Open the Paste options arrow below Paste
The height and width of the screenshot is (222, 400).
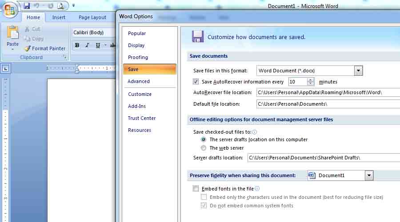(x=12, y=49)
